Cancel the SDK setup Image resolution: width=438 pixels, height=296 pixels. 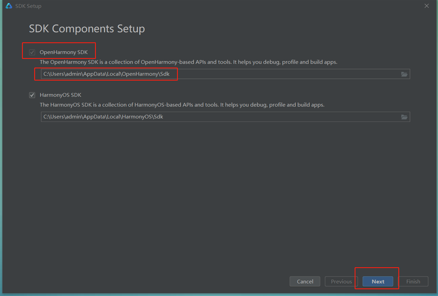(x=305, y=281)
